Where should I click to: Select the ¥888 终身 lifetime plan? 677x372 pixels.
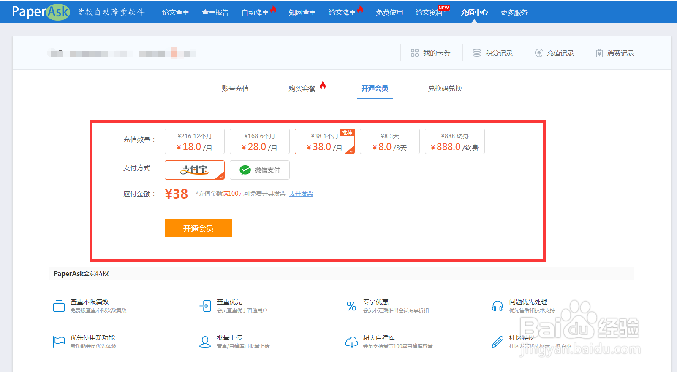click(x=455, y=141)
